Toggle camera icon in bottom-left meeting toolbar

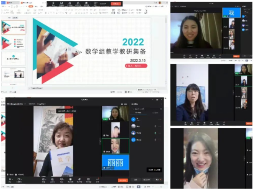pyautogui.click(x=19, y=180)
